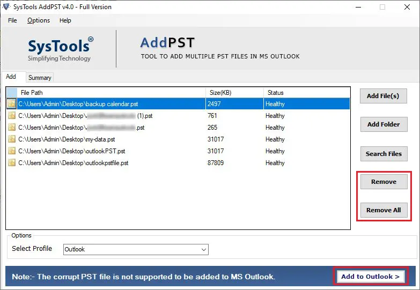Open the File menu

12,20
